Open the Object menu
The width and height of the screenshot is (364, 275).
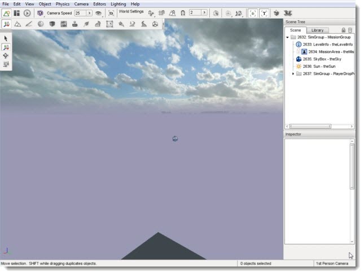(45, 4)
